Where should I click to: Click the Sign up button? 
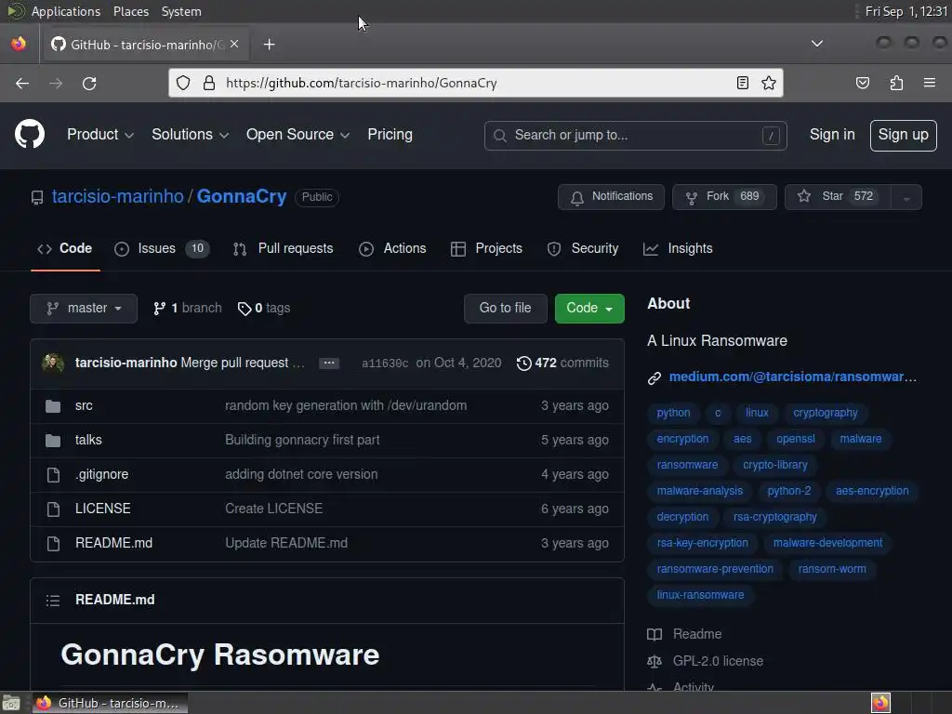pyautogui.click(x=903, y=135)
